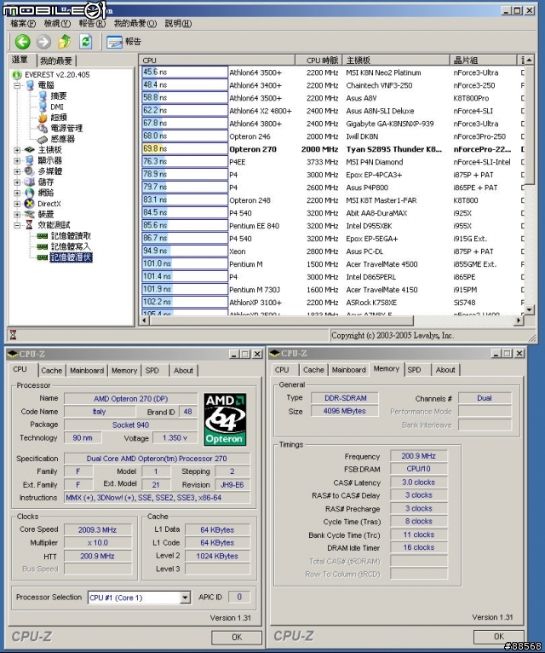Switch to the 選單 sidebar tab

(x=21, y=61)
